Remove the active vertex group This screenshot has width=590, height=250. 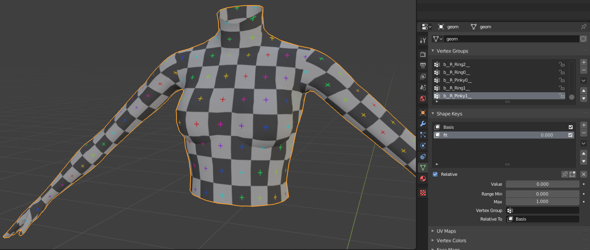584,70
